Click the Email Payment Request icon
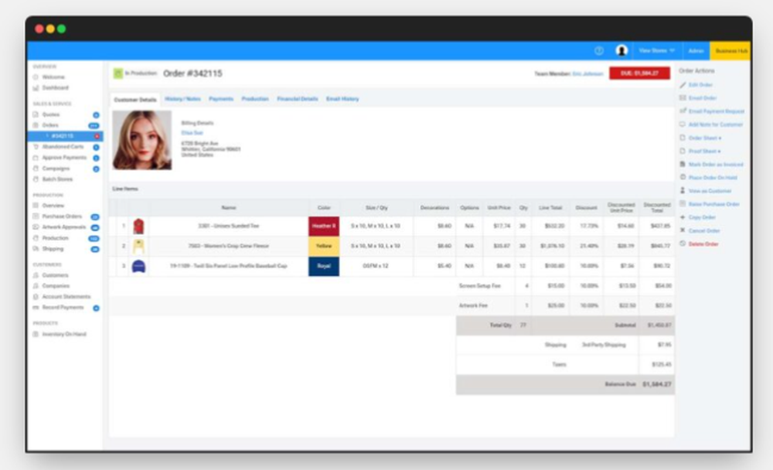This screenshot has width=773, height=470. coord(683,111)
